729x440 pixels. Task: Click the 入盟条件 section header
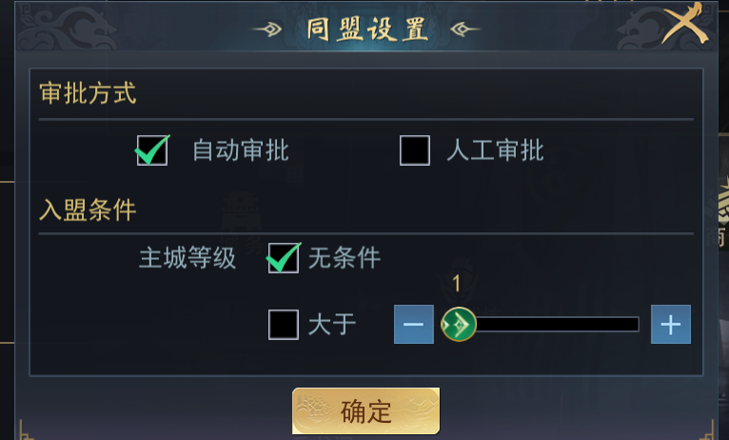88,209
